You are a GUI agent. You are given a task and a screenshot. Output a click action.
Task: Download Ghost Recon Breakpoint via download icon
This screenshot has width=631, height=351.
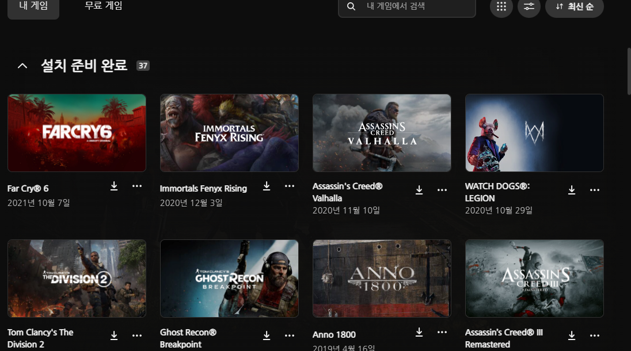click(x=267, y=335)
